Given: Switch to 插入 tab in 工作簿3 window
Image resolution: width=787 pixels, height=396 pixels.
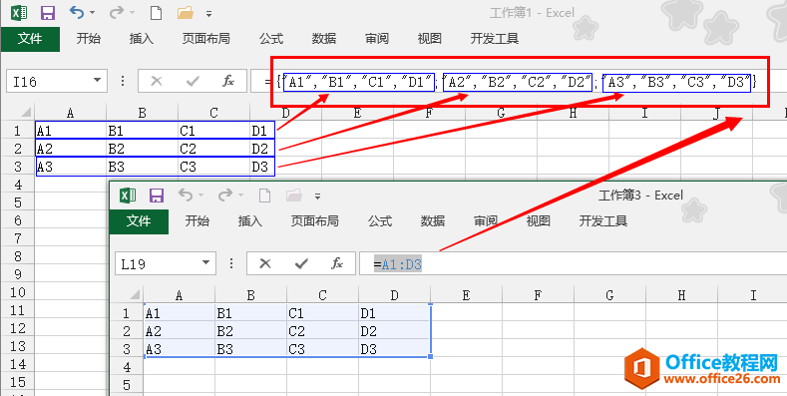Looking at the screenshot, I should pyautogui.click(x=250, y=220).
